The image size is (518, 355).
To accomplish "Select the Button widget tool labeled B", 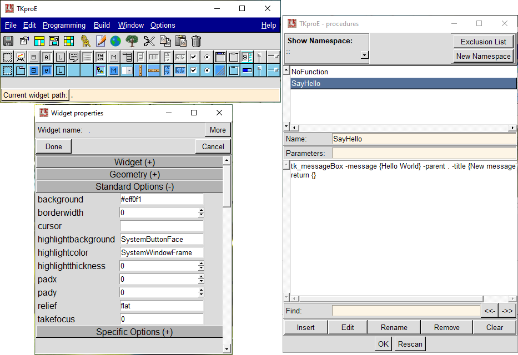I will click(x=33, y=57).
